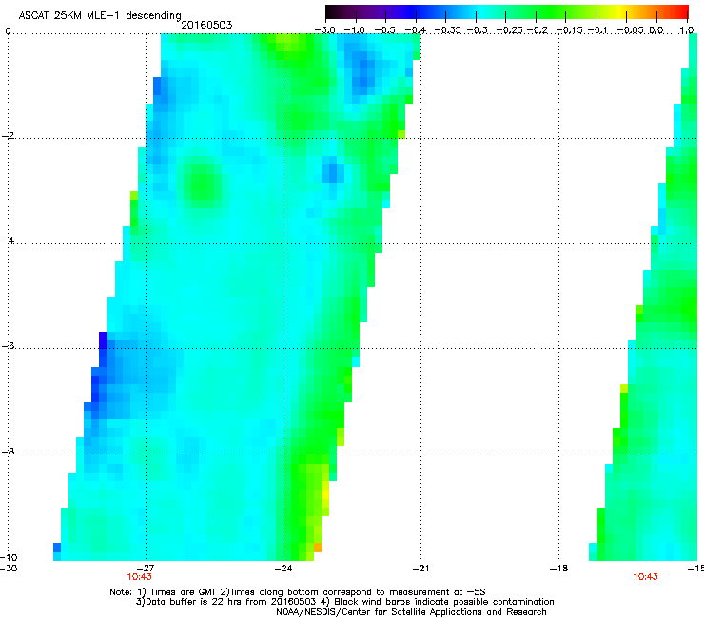
Task: Click the colorbar label 1.0
Action: [687, 30]
